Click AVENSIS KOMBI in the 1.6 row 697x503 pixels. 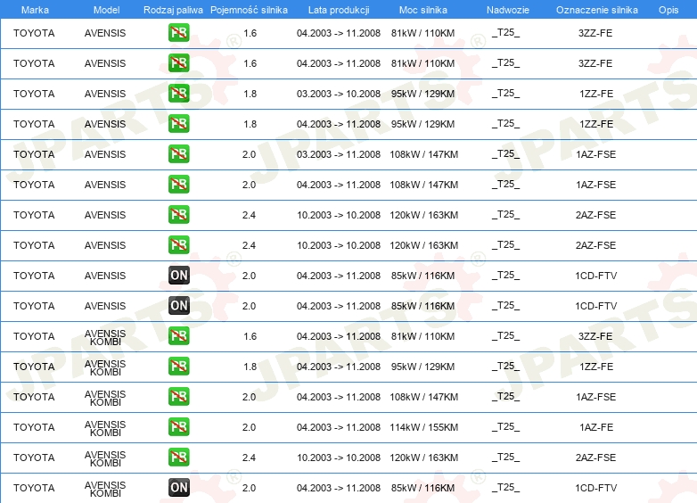105,337
